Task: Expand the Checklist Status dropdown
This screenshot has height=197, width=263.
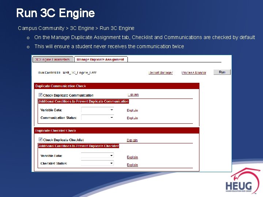Action: coord(98,163)
